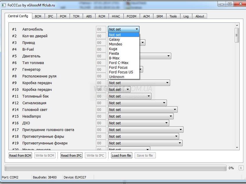This screenshot has width=246, height=184.
Task: Go to the ABS tab
Action: tap(89, 16)
